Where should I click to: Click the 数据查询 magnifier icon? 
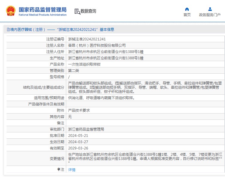[78, 11]
